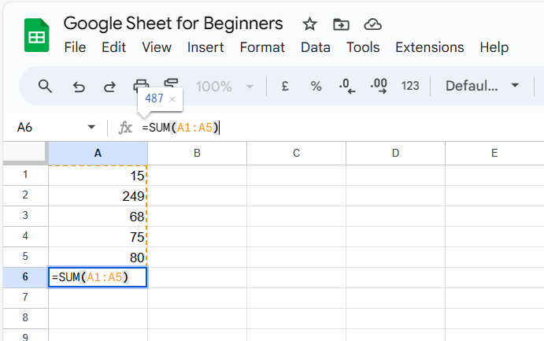Expand the name box A6 dropdown arrow
This screenshot has height=341, width=544.
pos(91,128)
